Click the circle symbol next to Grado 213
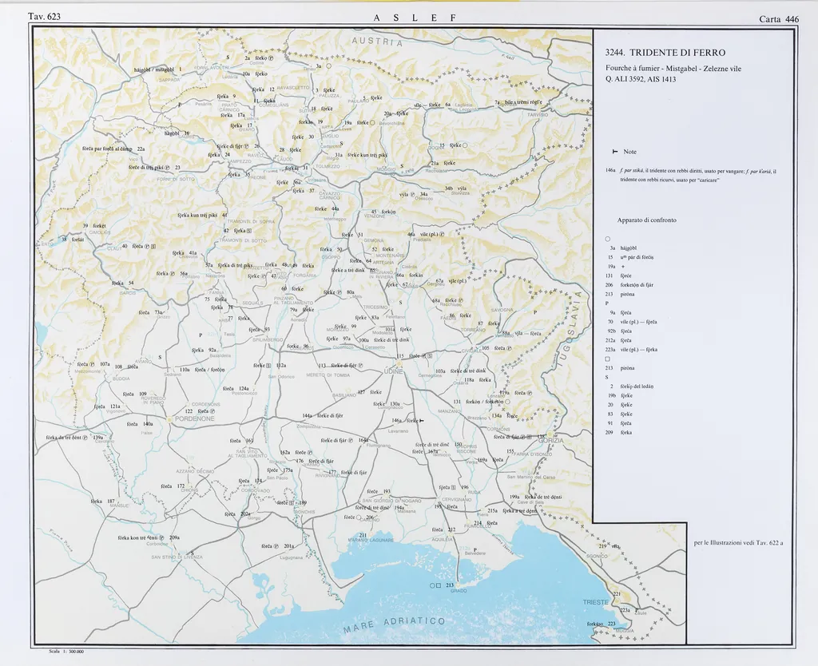 tap(431, 585)
